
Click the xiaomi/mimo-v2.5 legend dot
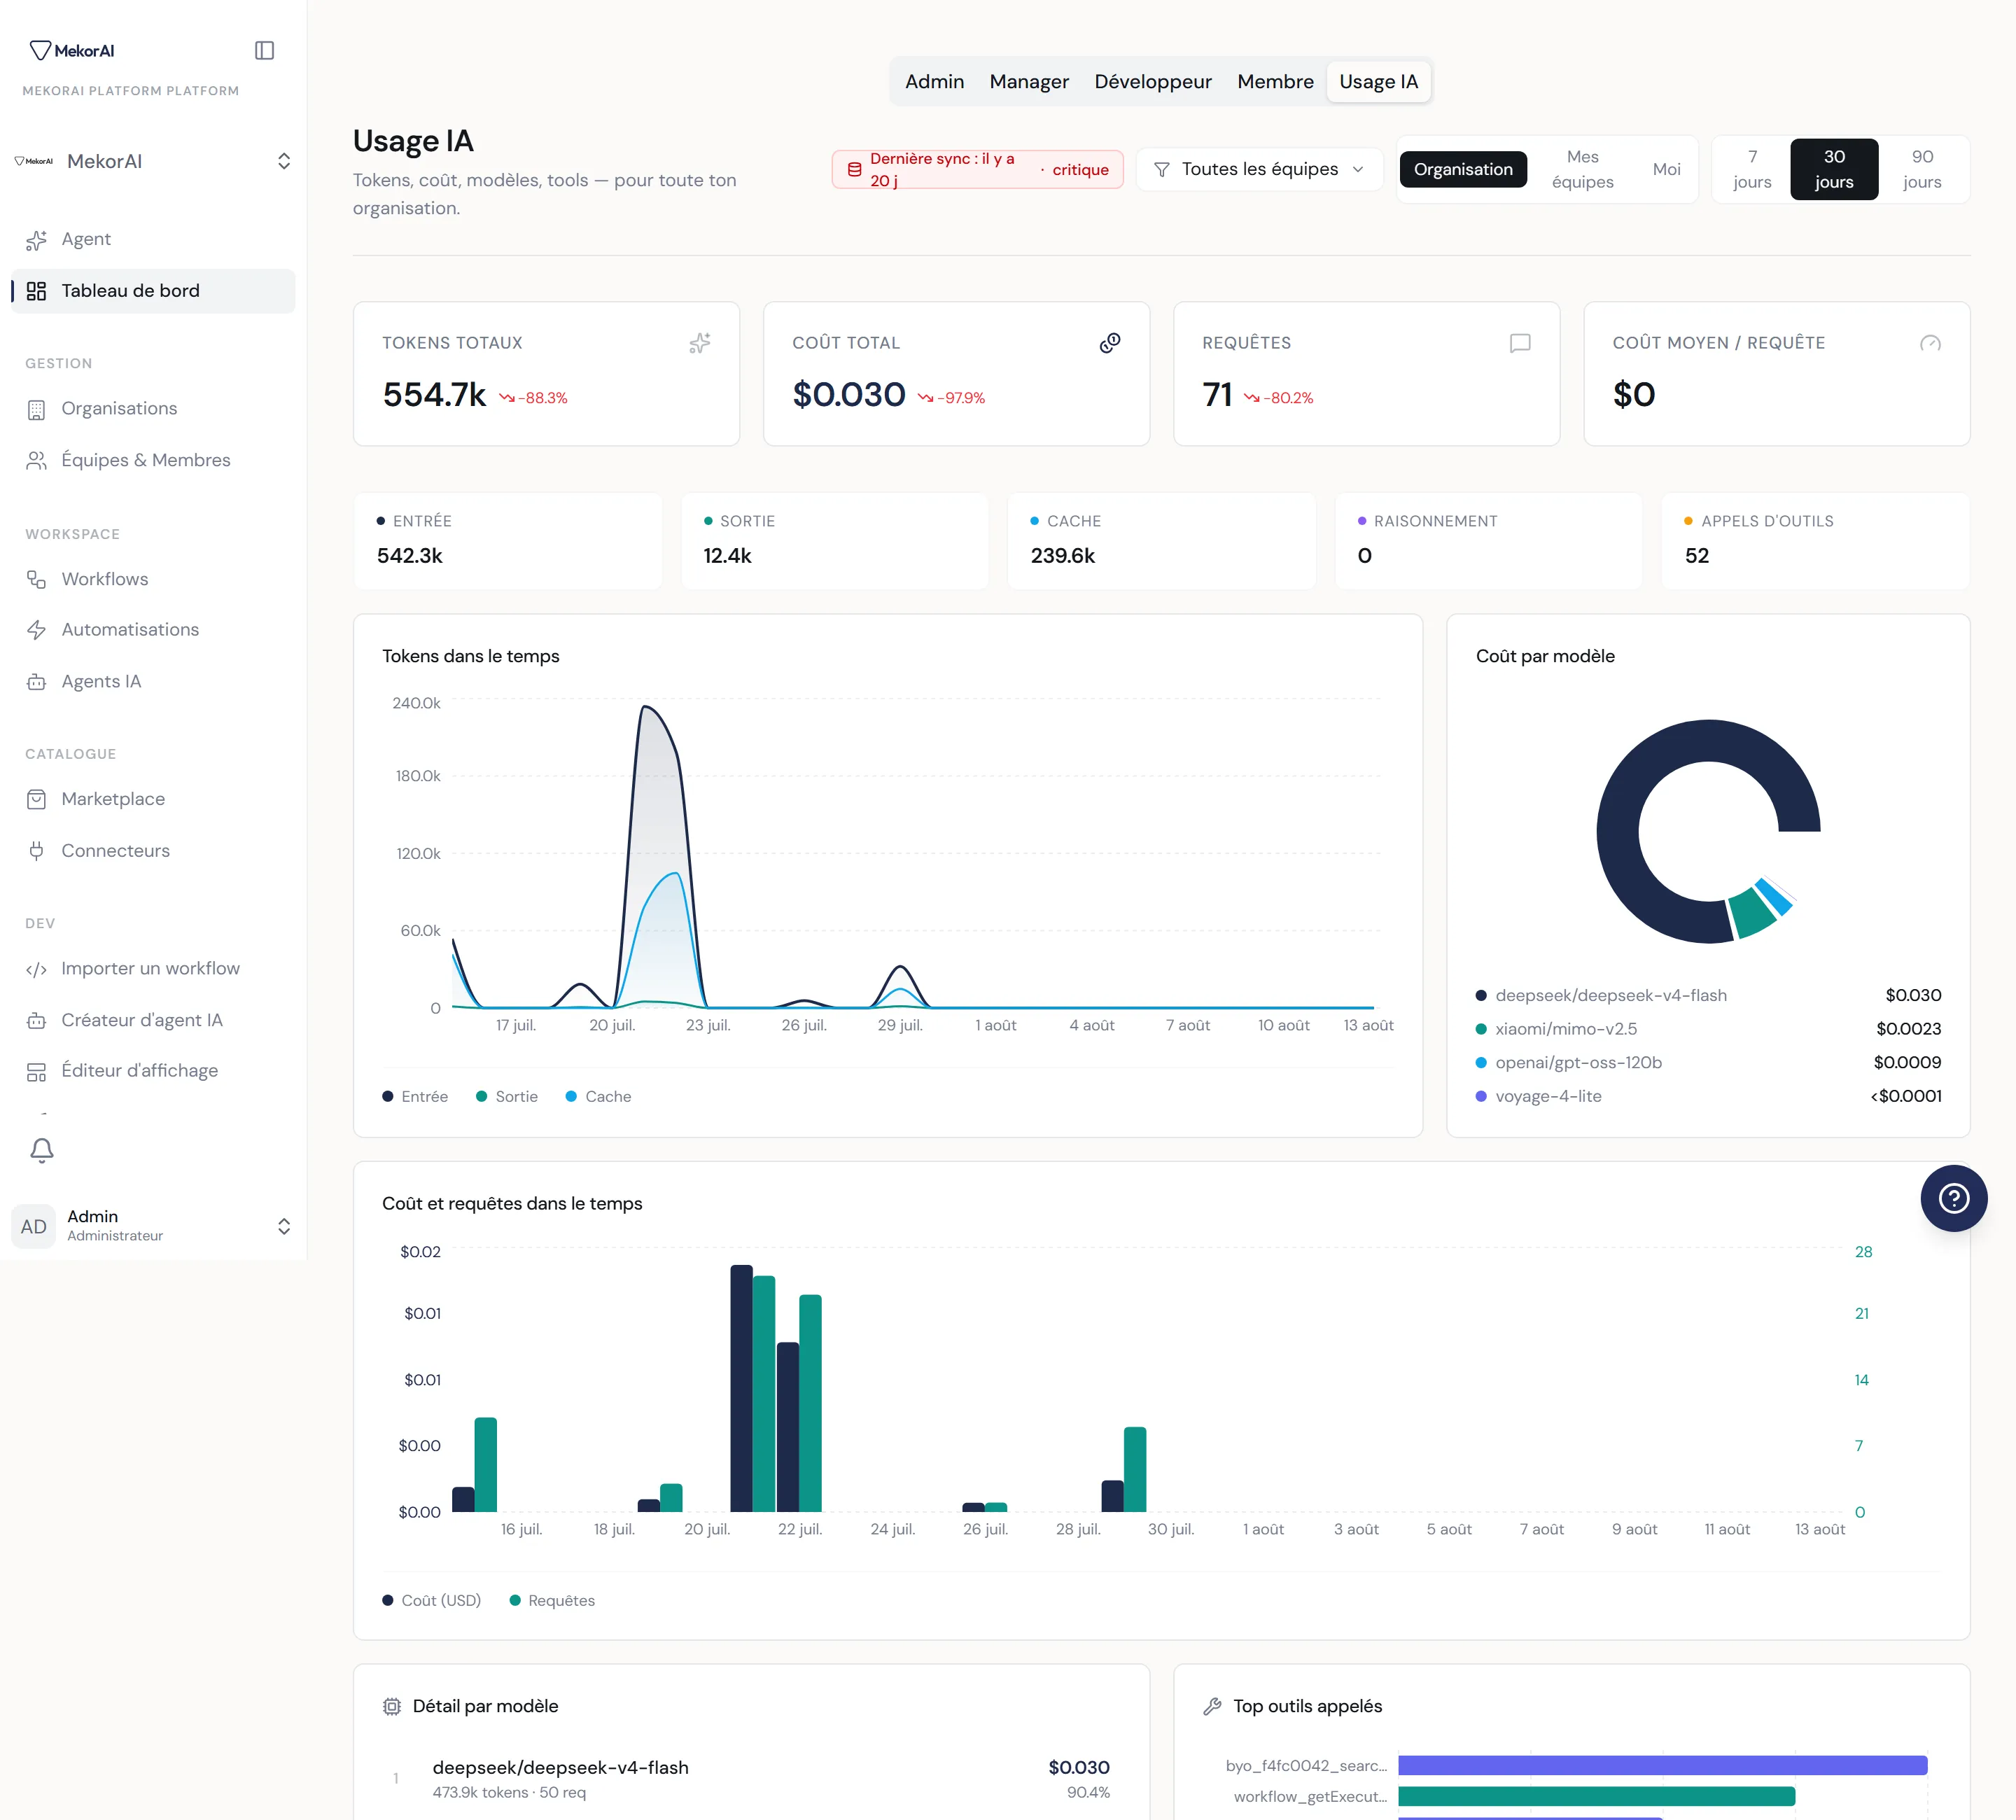tap(1481, 1030)
